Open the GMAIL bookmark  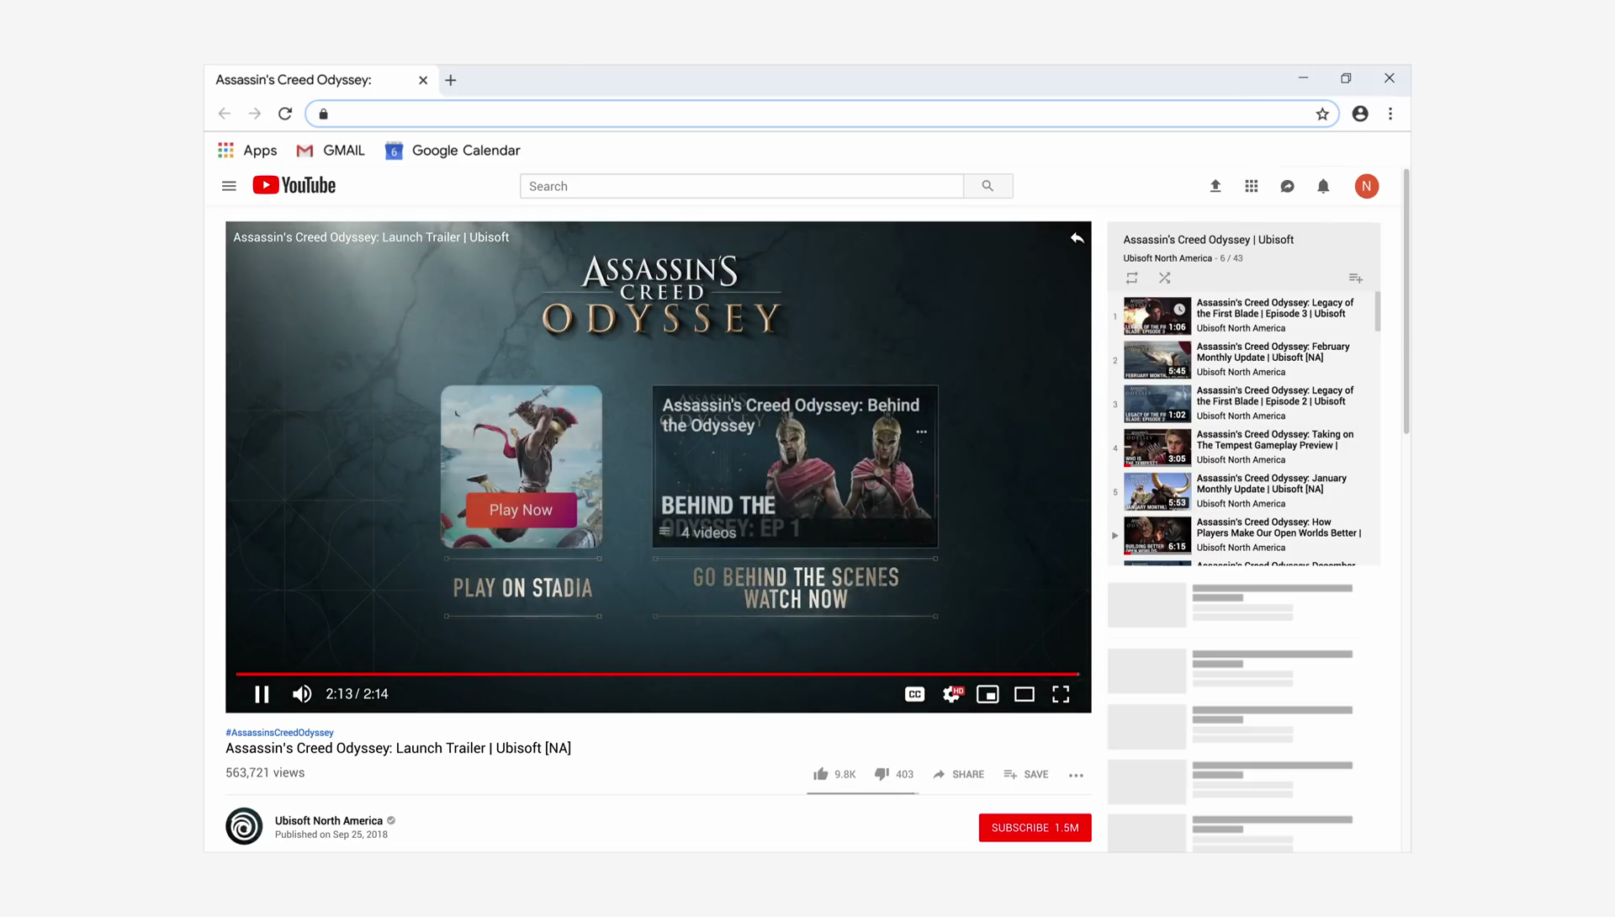pyautogui.click(x=331, y=151)
